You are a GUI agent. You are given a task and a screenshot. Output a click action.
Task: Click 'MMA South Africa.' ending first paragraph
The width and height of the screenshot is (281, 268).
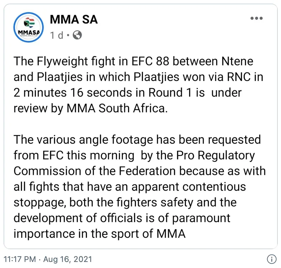pyautogui.click(x=117, y=108)
